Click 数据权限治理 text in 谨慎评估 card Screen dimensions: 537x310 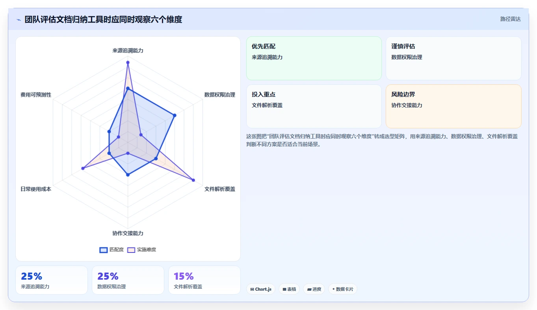(x=407, y=57)
